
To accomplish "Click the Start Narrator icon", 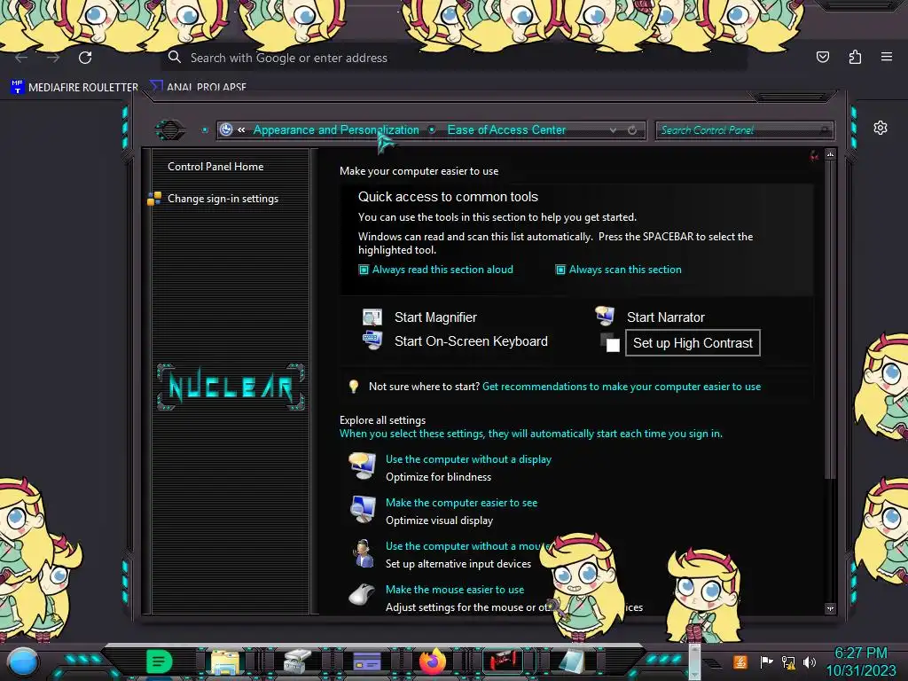I will pyautogui.click(x=605, y=316).
